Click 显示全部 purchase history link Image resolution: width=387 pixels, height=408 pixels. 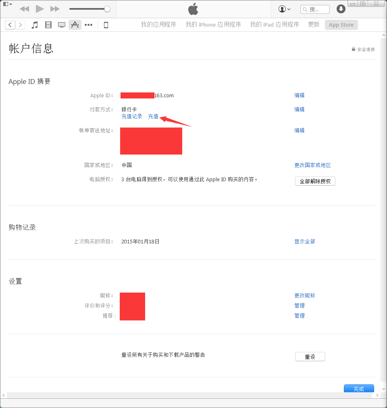pos(305,242)
